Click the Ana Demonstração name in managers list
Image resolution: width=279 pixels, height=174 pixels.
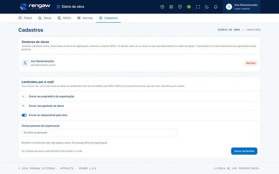(43, 61)
